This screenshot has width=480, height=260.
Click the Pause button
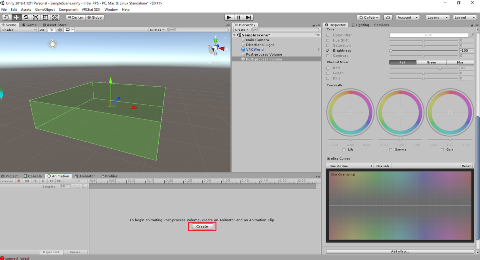pos(239,17)
